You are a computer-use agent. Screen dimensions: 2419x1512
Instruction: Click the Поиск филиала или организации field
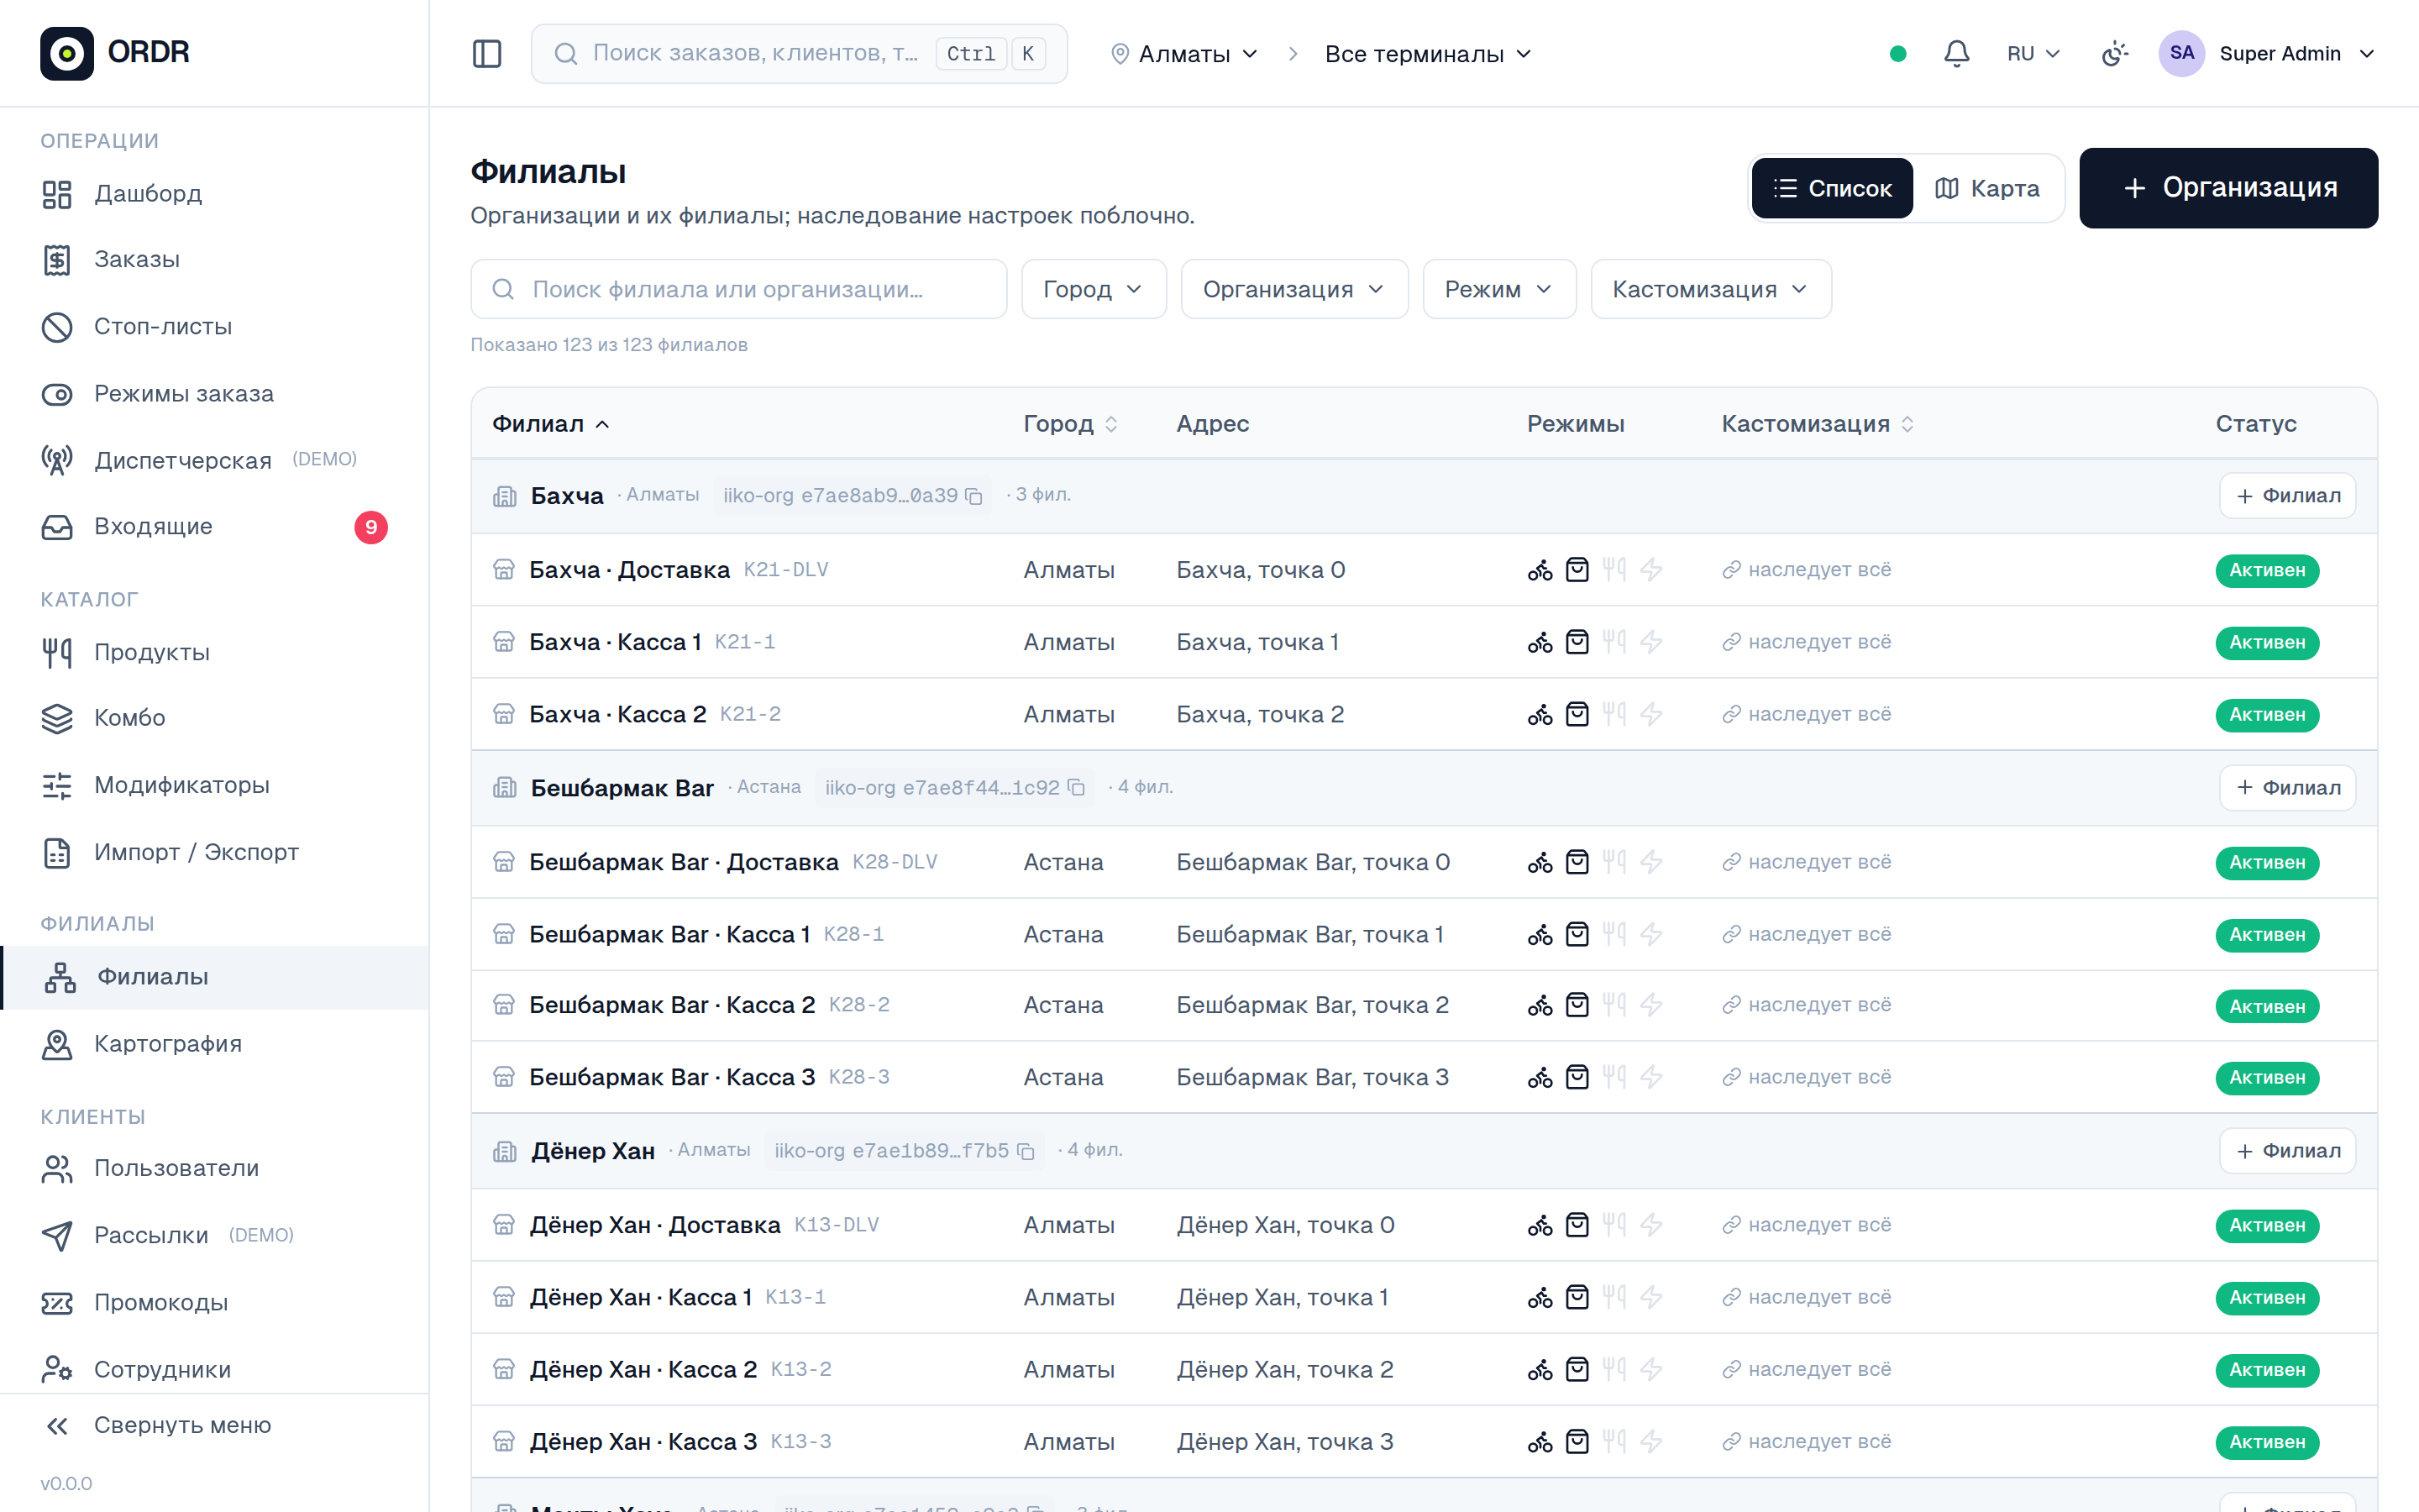click(738, 289)
